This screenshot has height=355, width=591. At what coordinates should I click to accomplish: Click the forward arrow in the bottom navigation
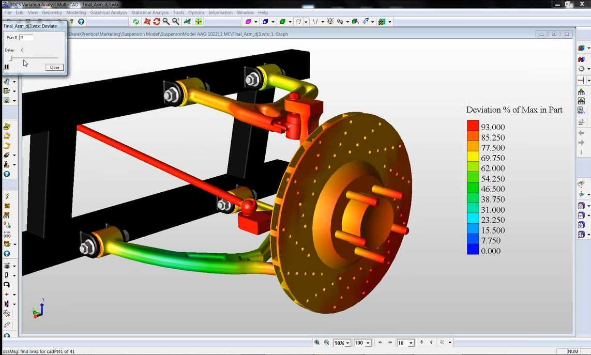[390, 342]
